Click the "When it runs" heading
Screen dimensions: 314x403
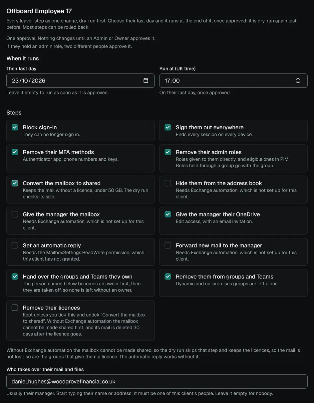23,58
